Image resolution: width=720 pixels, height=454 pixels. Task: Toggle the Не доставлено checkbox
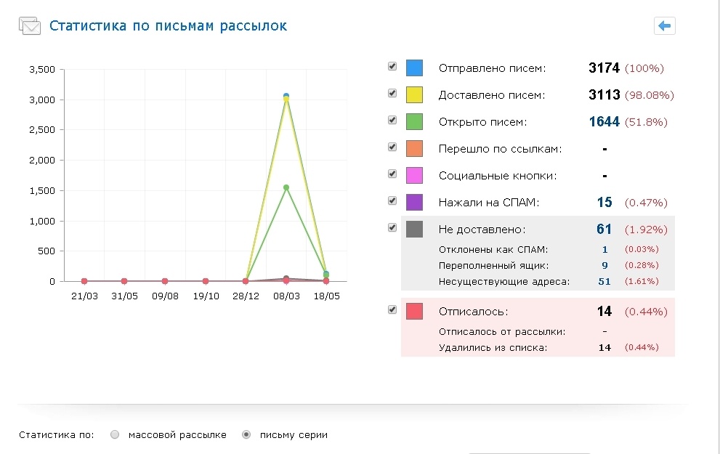392,228
